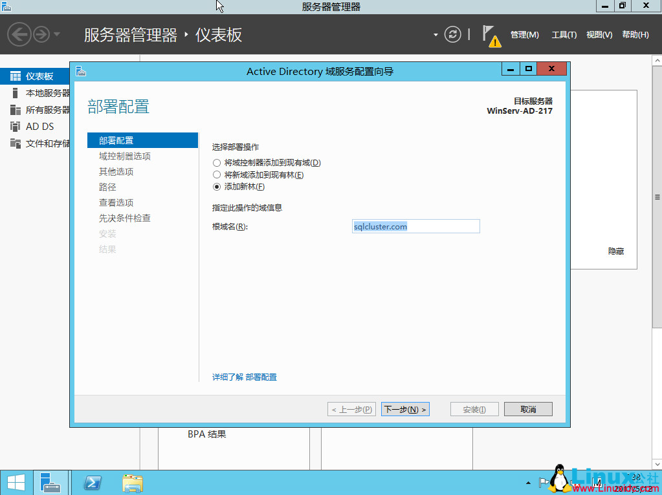Select 添加新林 radio option

point(217,186)
